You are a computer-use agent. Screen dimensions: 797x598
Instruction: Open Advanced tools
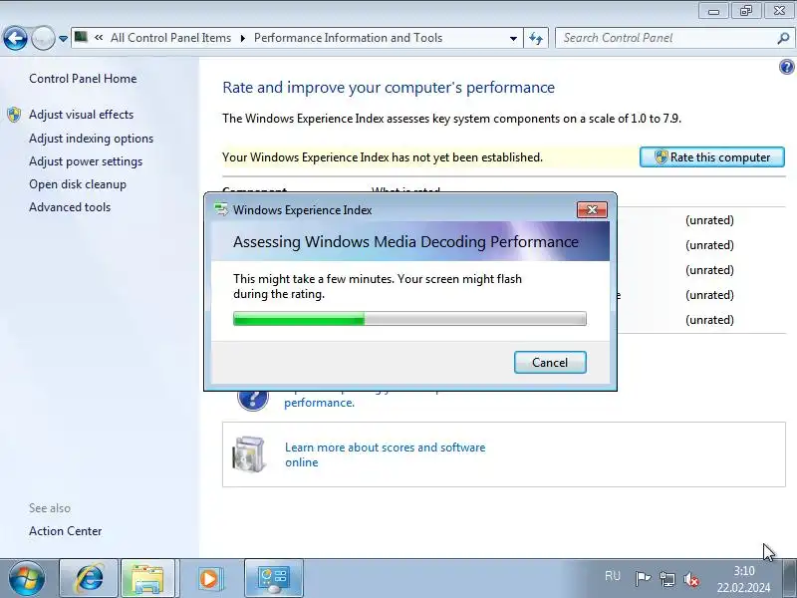70,207
